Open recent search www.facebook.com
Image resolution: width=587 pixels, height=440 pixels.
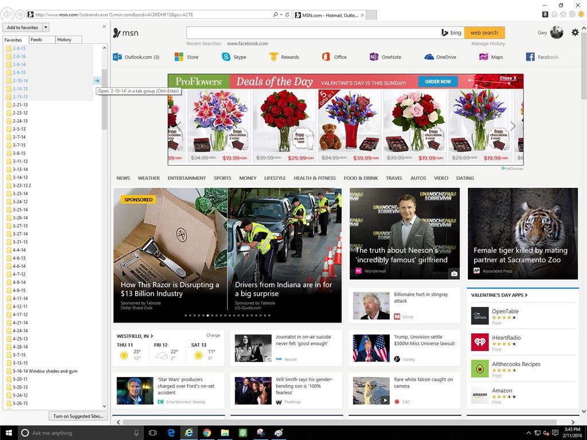tap(248, 44)
